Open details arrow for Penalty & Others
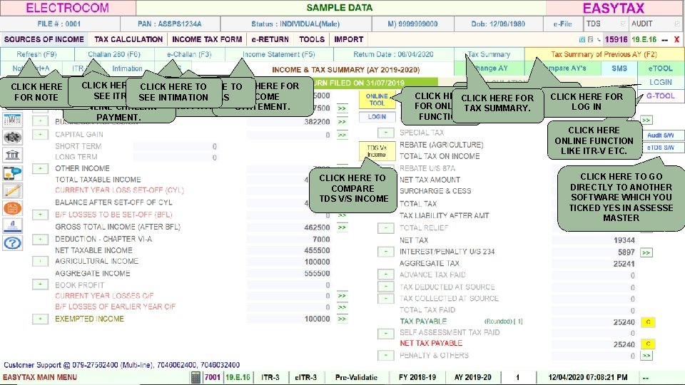Viewport: 685px width, 385px height. [x=646, y=356]
